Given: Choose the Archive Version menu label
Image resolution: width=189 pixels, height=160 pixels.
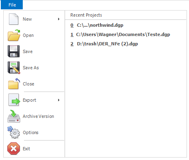Looking at the screenshot, I should pos(38,116).
